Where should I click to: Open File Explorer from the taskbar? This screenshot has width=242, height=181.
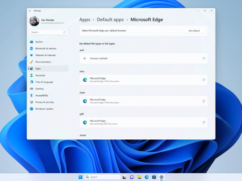pyautogui.click(x=139, y=177)
